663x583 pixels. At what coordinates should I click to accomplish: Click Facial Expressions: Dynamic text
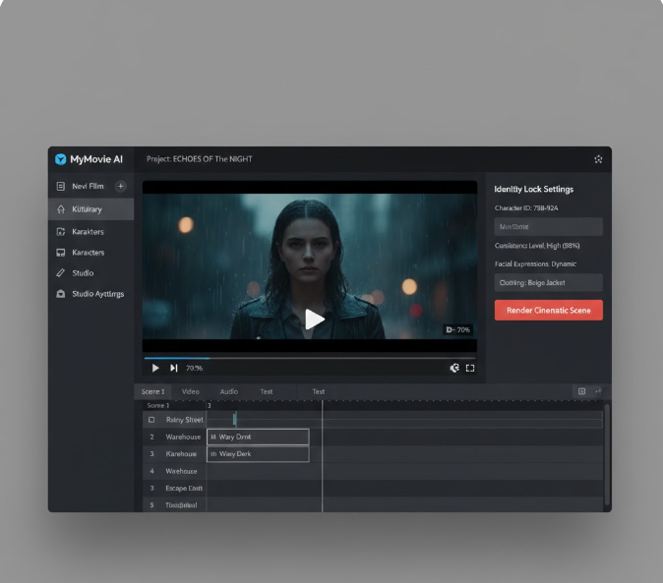tap(535, 264)
